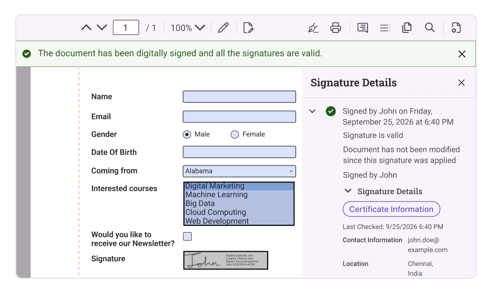The image size is (492, 295).
Task: Open the page thumbnails copy icon
Action: tap(407, 28)
